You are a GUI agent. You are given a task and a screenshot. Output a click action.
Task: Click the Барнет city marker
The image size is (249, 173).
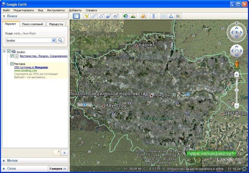click(x=137, y=46)
